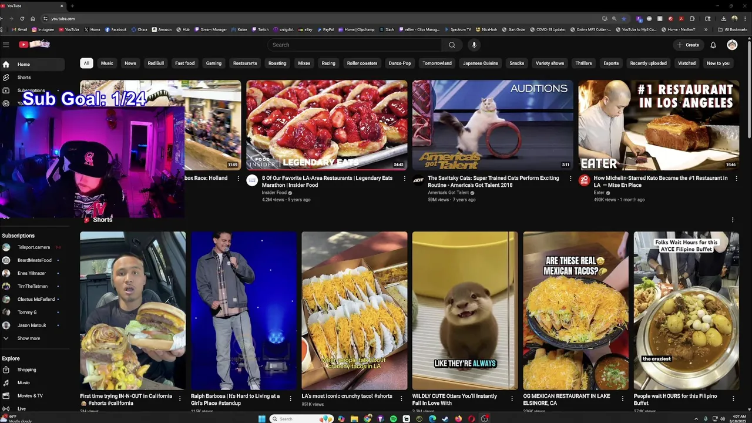
Task: Focus the YouTube search field
Action: tap(355, 45)
